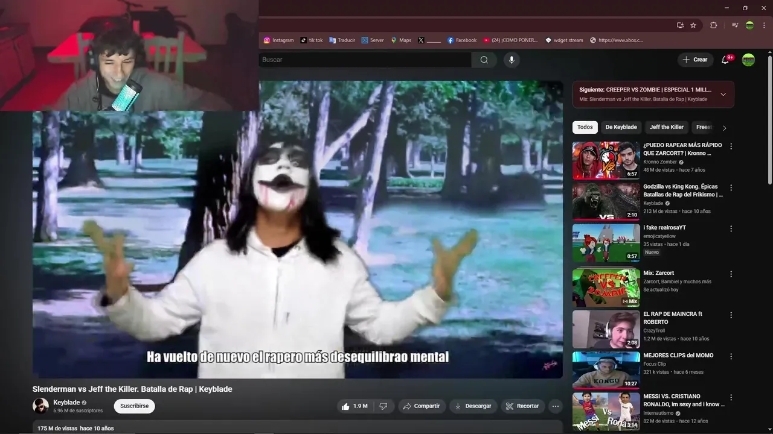Click the Kronno Zomber channel name
773x434 pixels.
[660, 162]
